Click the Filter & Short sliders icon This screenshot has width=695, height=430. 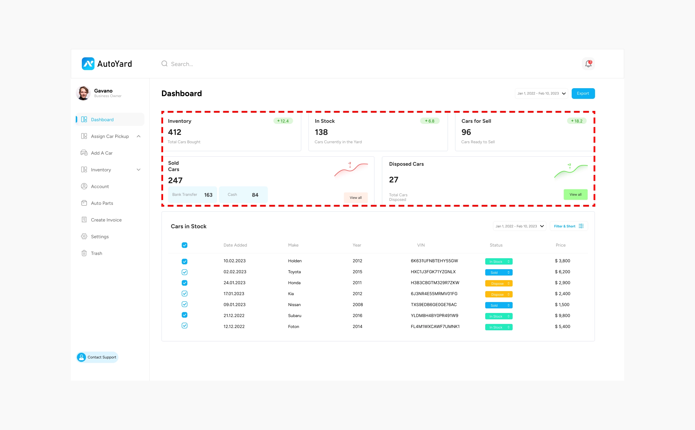tap(581, 226)
